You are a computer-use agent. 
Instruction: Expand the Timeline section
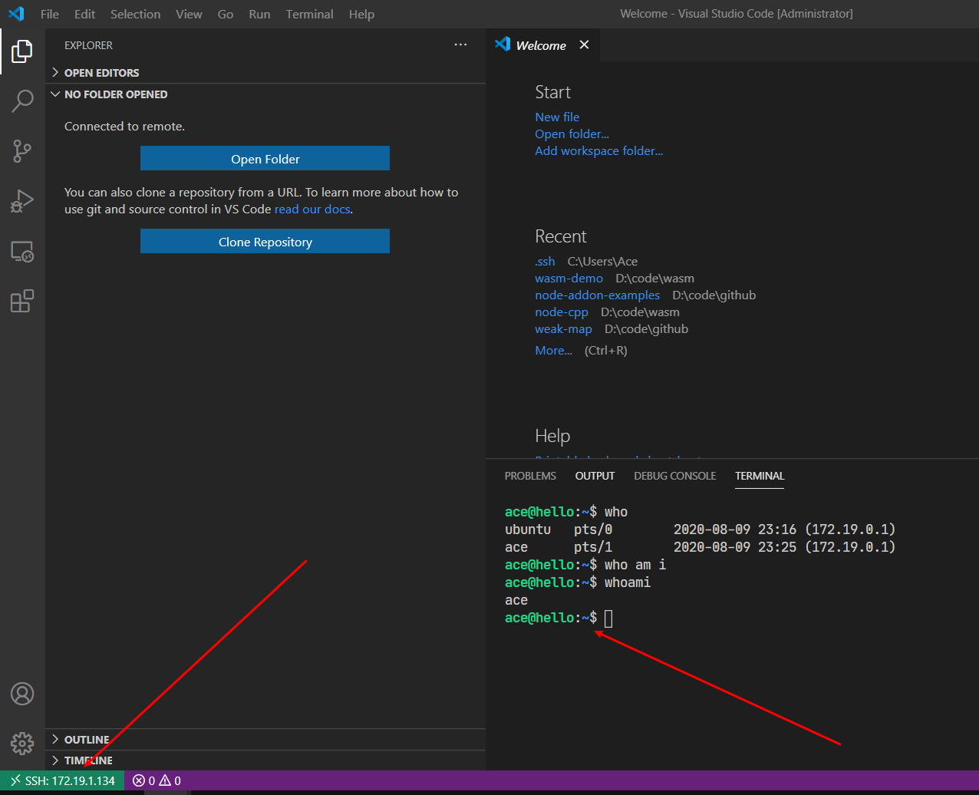click(x=265, y=760)
